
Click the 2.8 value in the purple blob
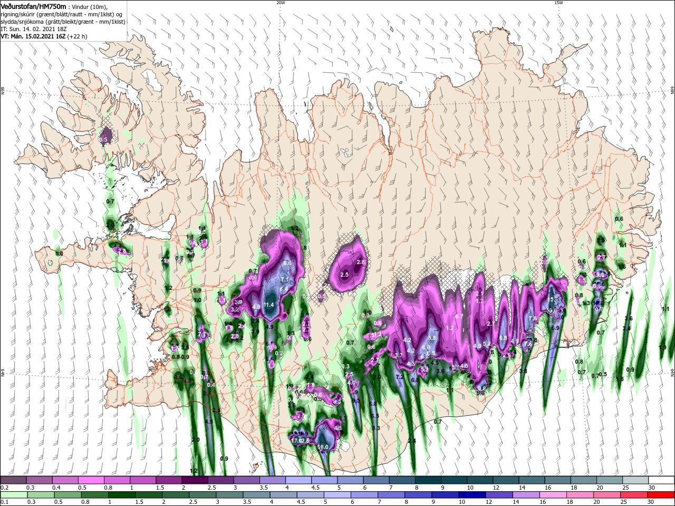tap(361, 262)
